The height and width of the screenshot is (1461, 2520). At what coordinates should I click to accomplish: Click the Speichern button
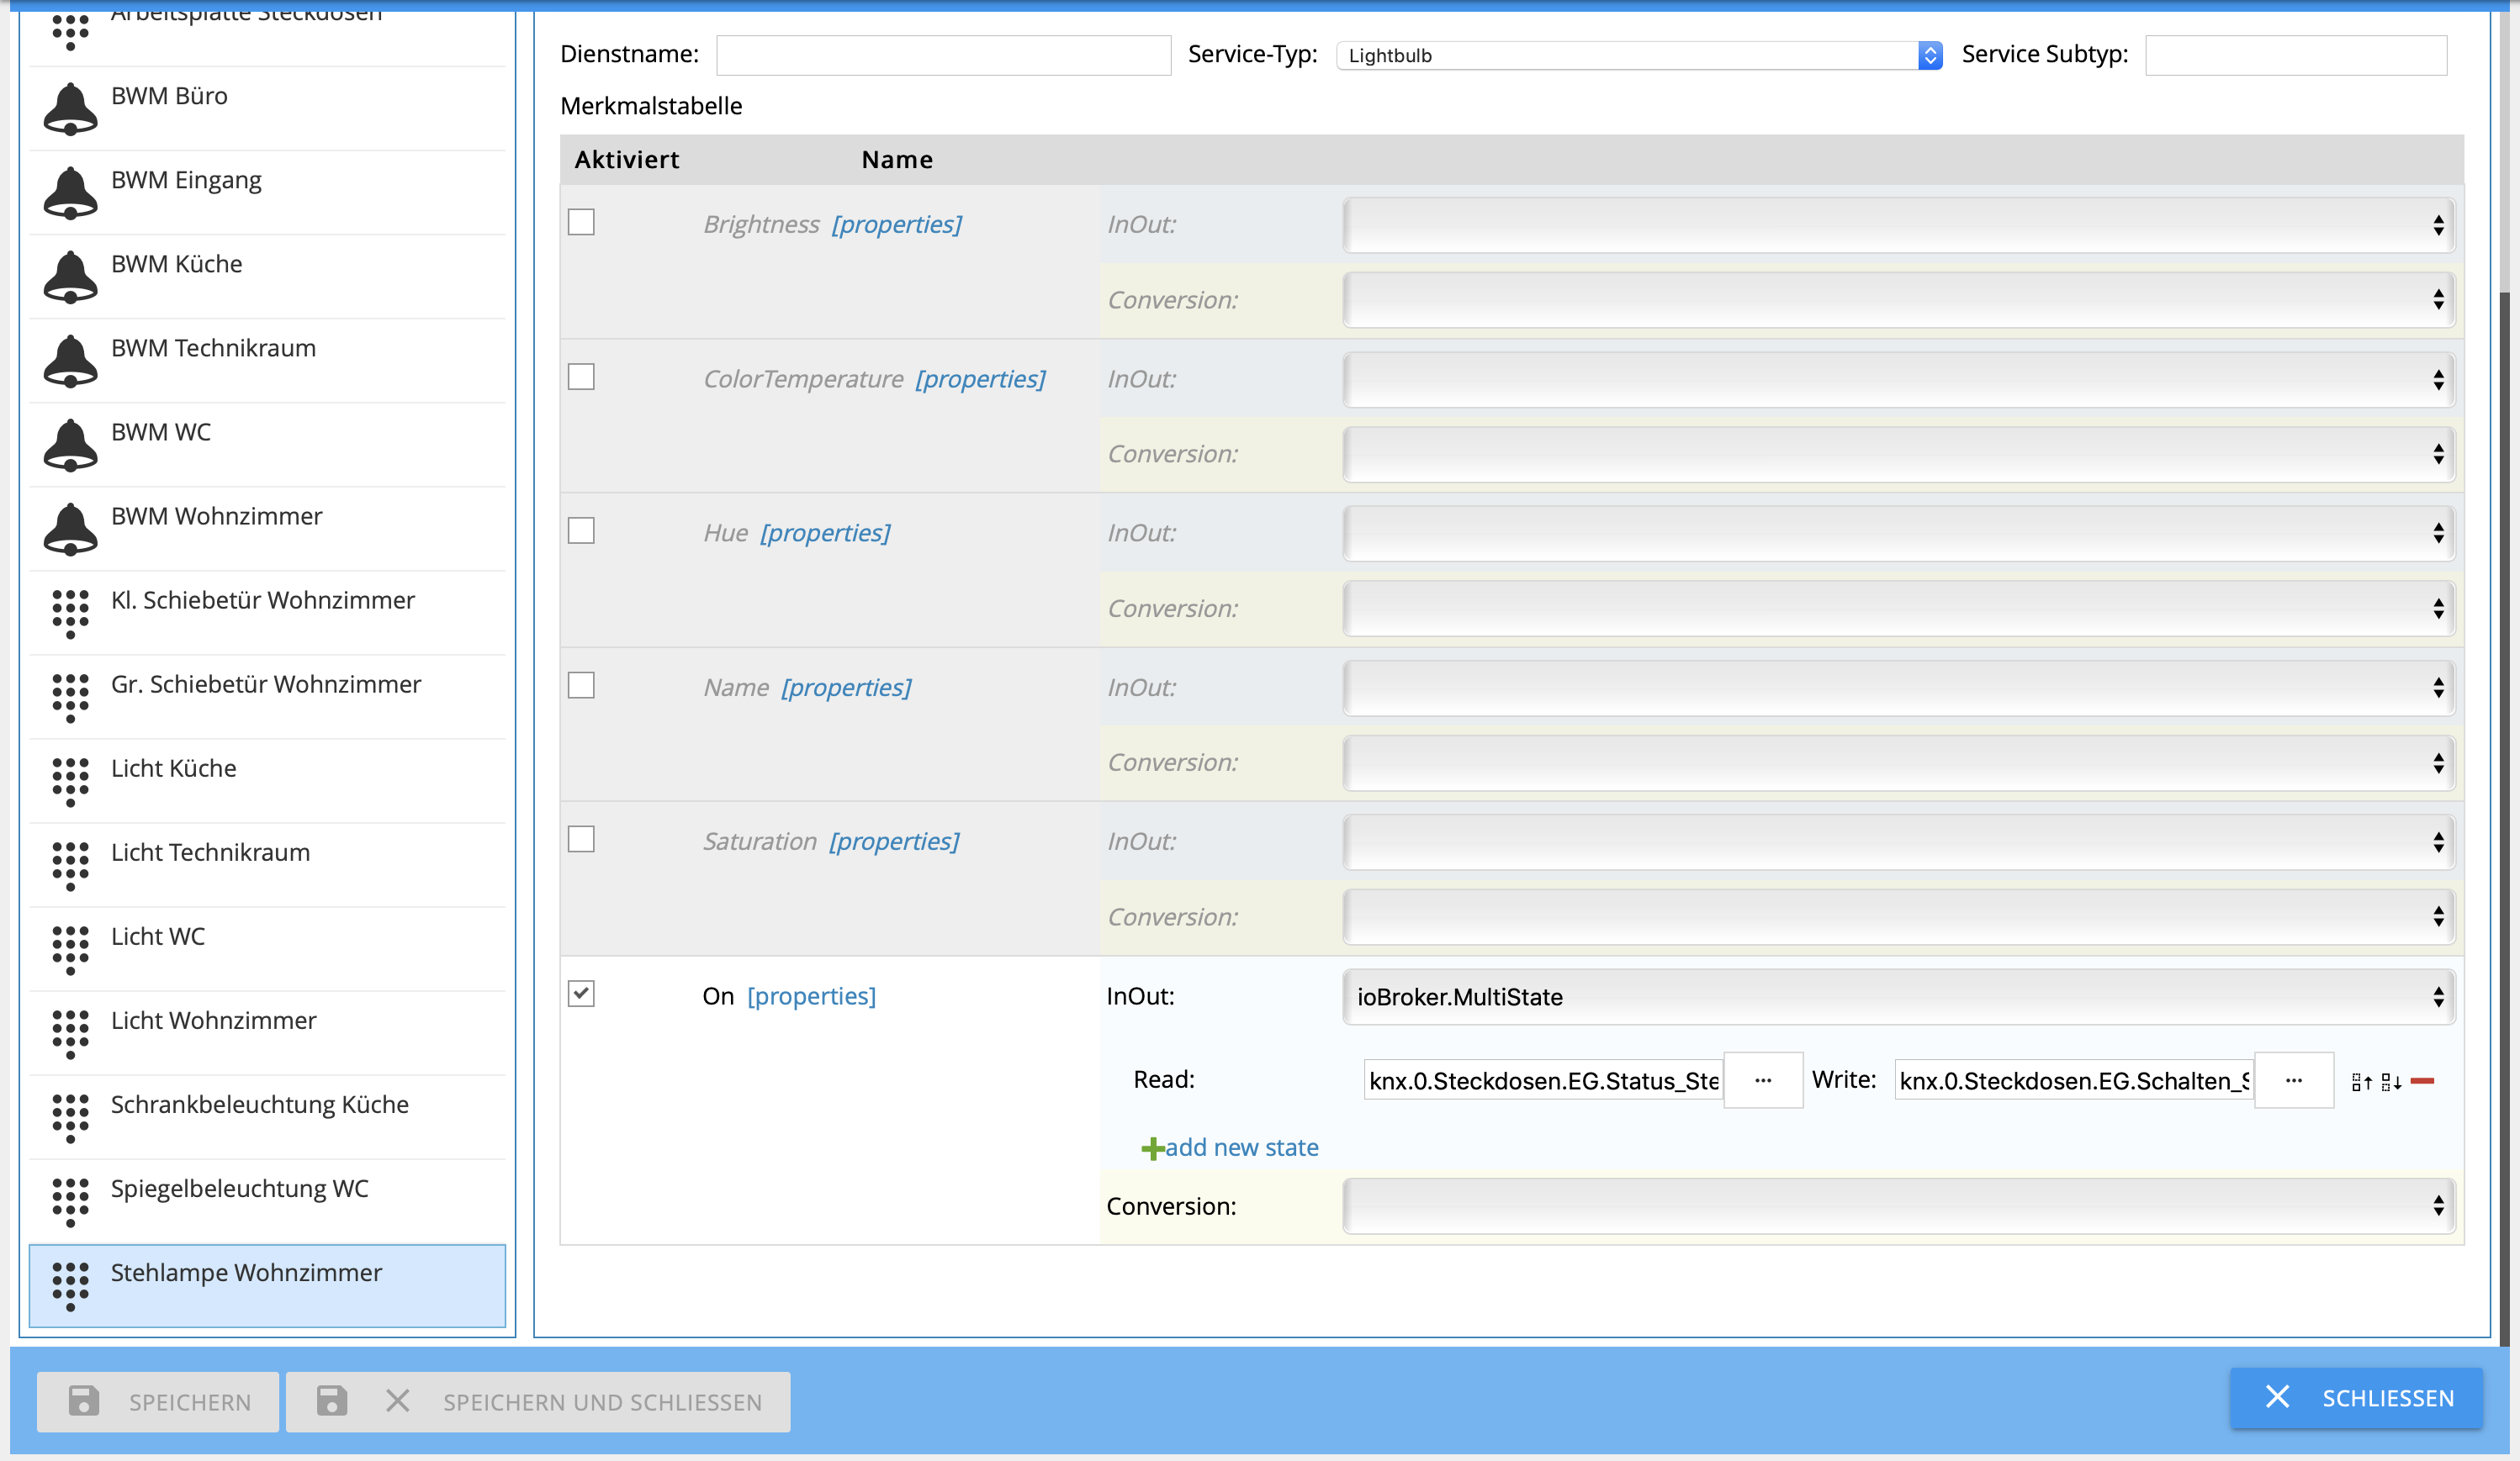coord(158,1401)
